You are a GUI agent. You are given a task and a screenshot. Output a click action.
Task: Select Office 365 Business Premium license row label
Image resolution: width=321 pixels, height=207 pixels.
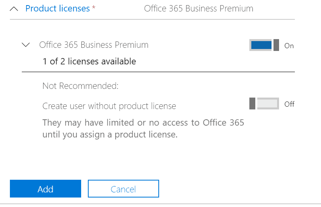94,45
